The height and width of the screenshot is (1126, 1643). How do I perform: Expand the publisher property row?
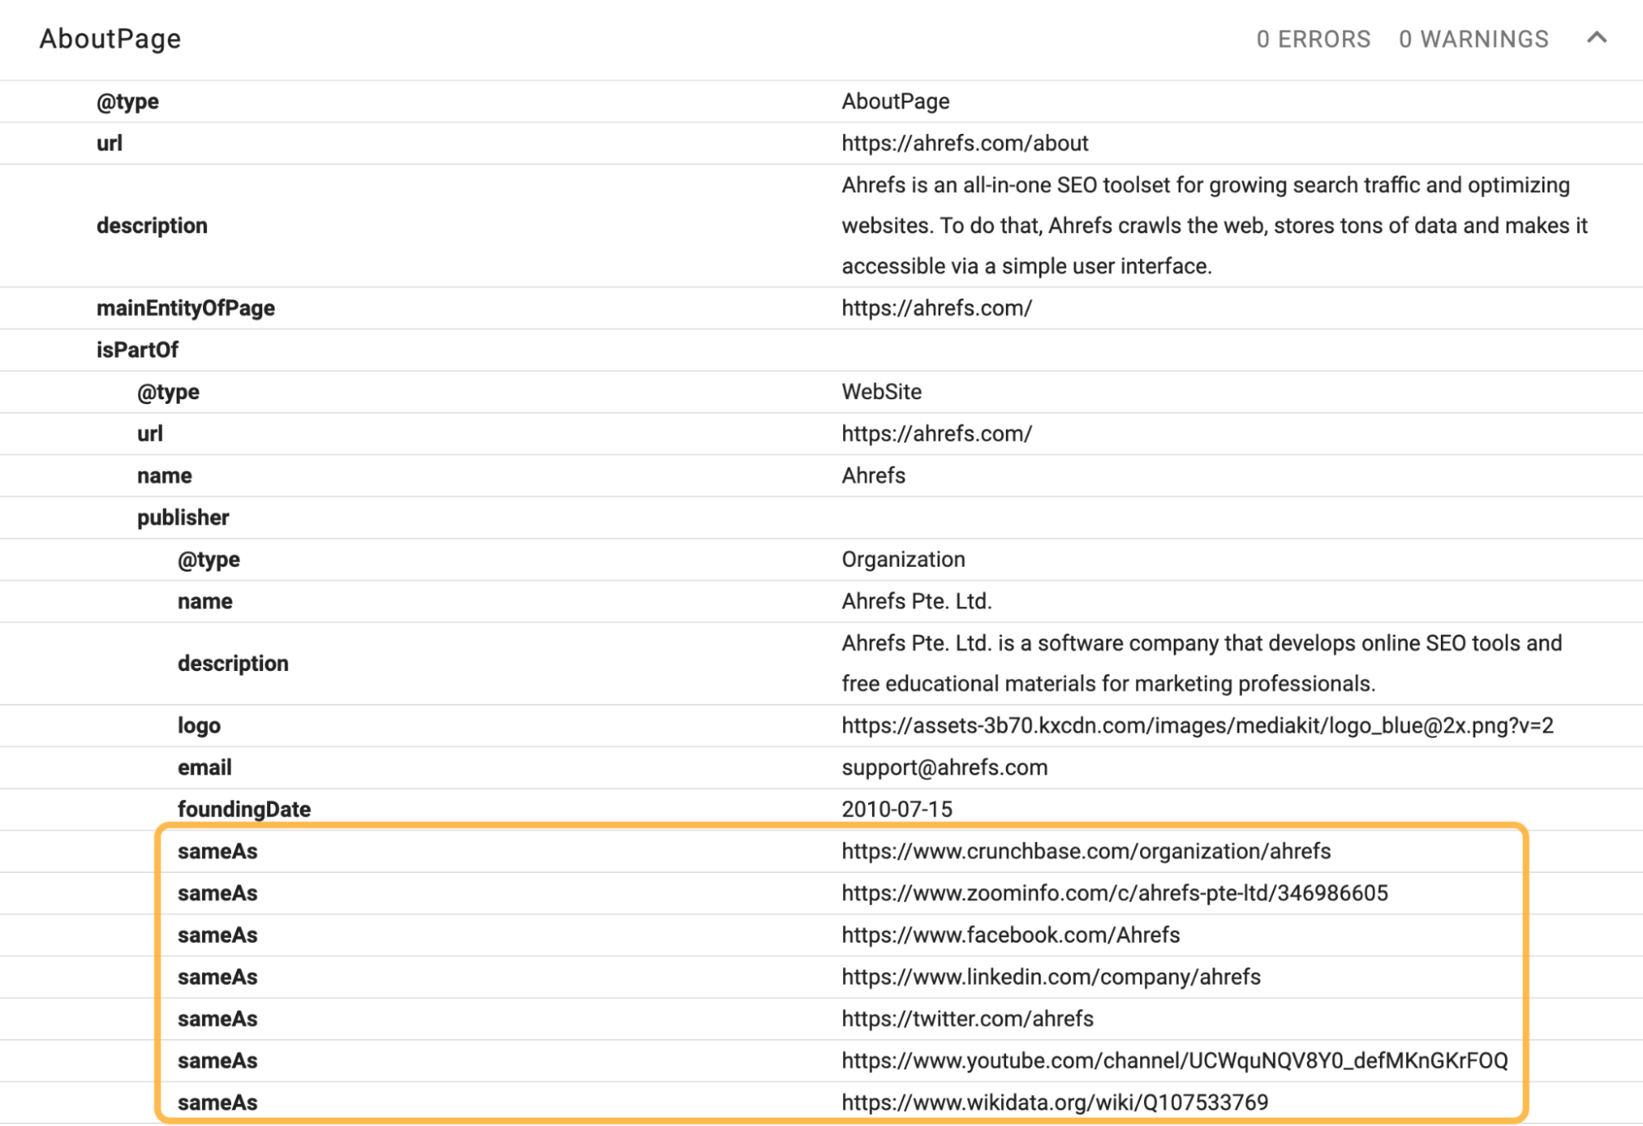182,517
